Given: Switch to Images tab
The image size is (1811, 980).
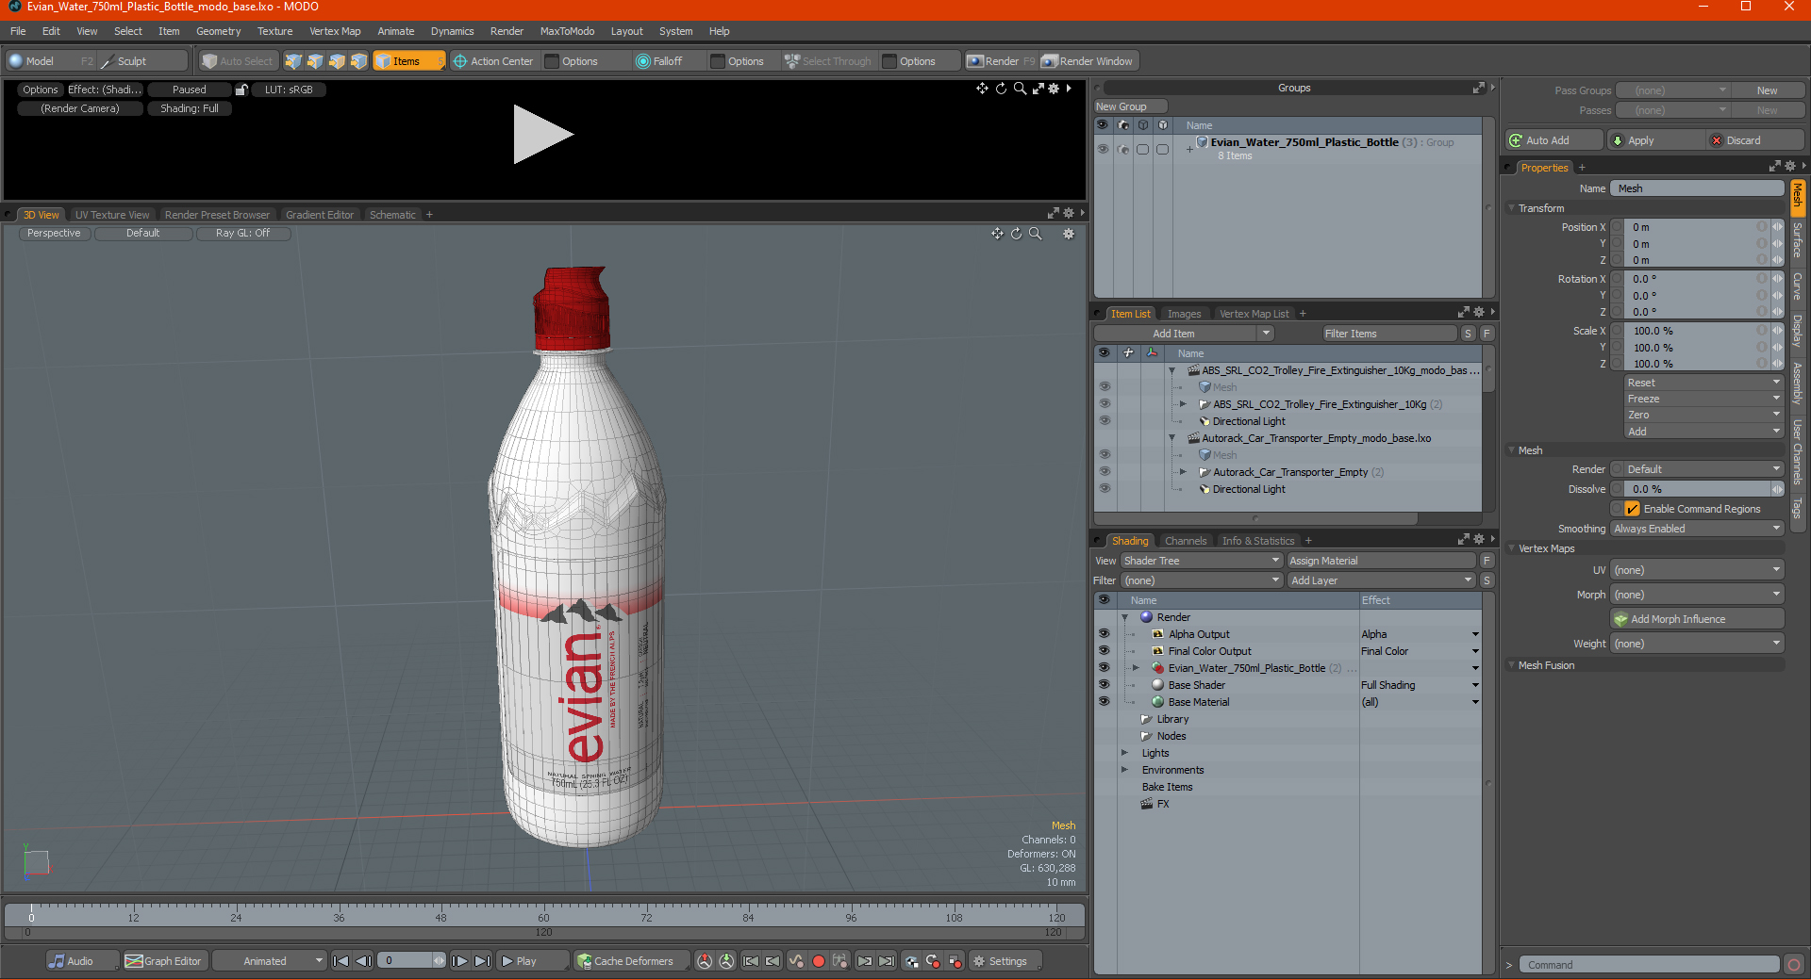Looking at the screenshot, I should [1184, 314].
